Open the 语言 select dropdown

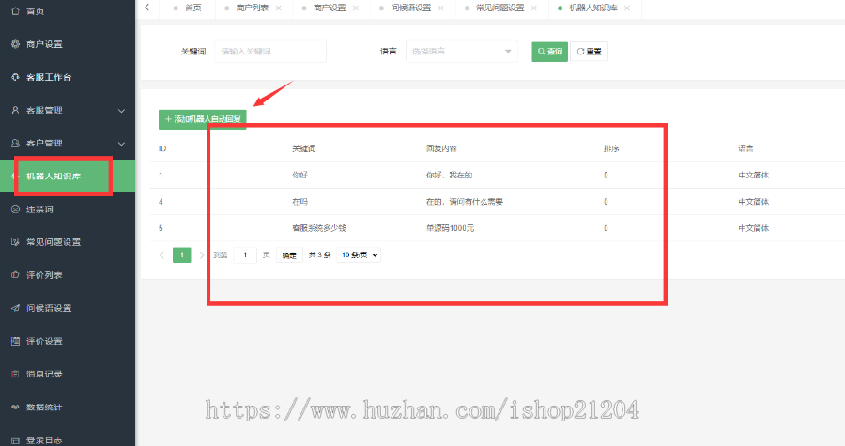point(462,51)
